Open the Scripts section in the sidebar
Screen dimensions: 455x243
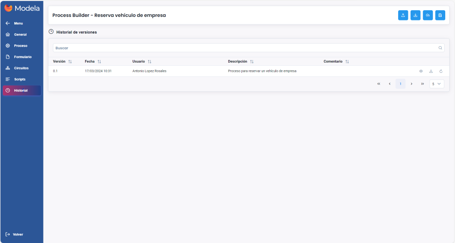[x=20, y=79]
